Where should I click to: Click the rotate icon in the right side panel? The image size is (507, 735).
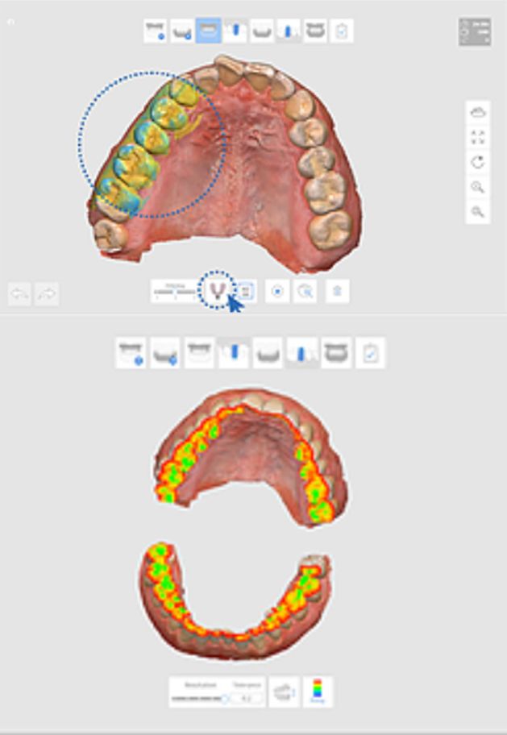(477, 162)
